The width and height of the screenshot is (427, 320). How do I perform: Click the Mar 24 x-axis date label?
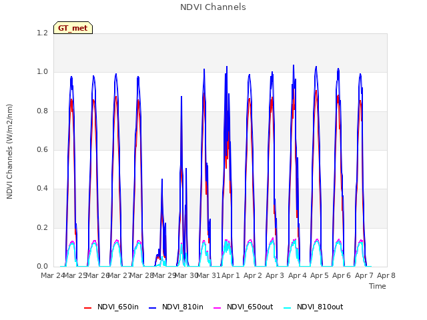pyautogui.click(x=53, y=275)
